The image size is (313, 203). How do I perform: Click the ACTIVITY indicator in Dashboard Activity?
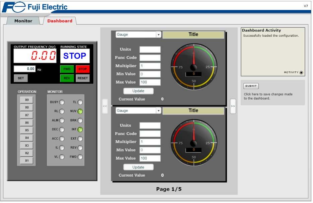pos(301,73)
